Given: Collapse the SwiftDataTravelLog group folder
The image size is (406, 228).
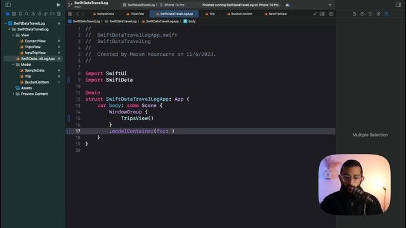Looking at the screenshot, I should (10, 29).
